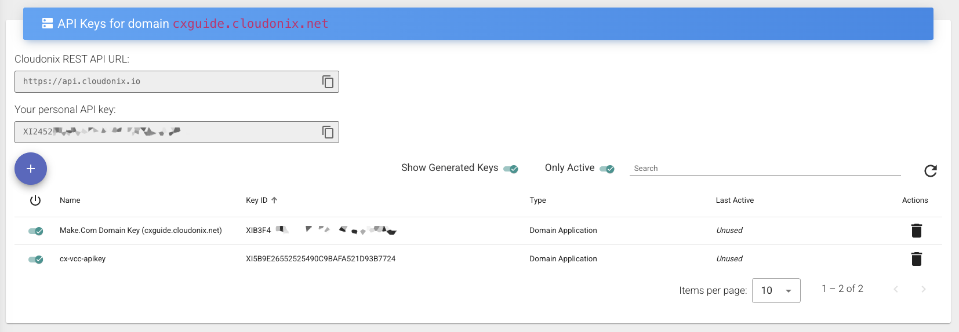Screen dimensions: 959x332
Task: Open the Items per page dropdown
Action: 776,290
